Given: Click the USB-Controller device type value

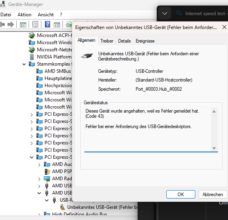Looking at the screenshot, I should tap(149, 71).
